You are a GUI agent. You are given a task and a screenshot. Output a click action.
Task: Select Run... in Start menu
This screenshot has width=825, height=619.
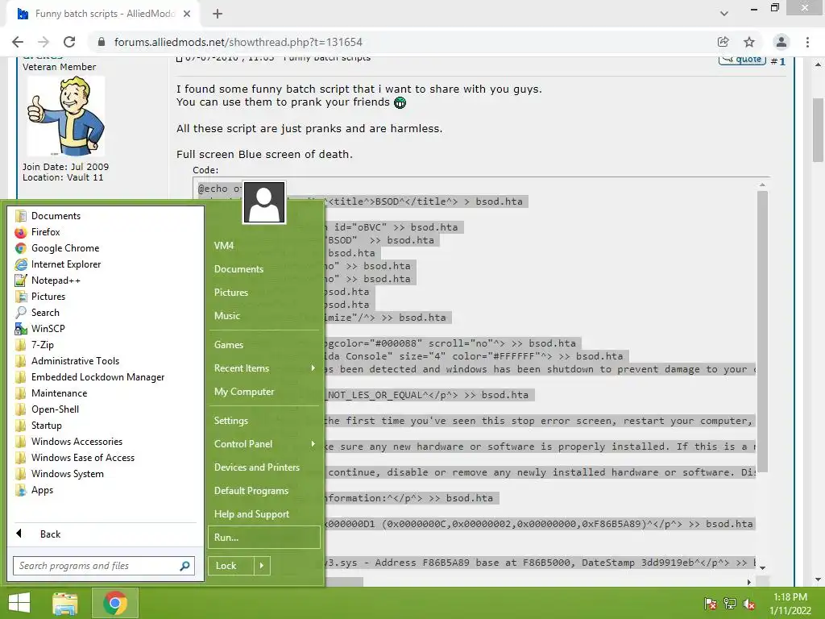[263, 538]
